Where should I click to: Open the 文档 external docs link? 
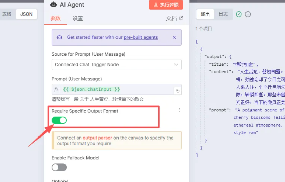tap(174, 18)
